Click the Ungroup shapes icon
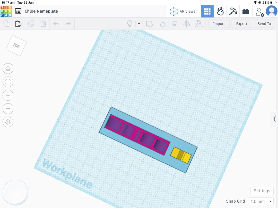The height and width of the screenshot is (208, 278). tap(162, 24)
